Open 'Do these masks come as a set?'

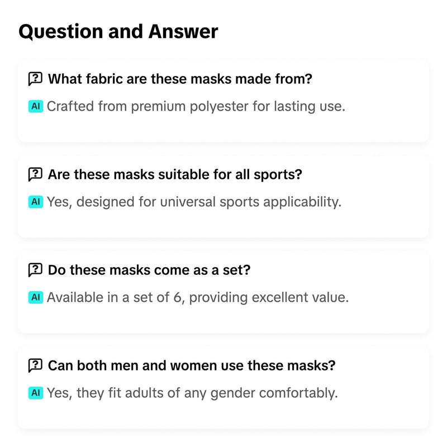(x=149, y=270)
